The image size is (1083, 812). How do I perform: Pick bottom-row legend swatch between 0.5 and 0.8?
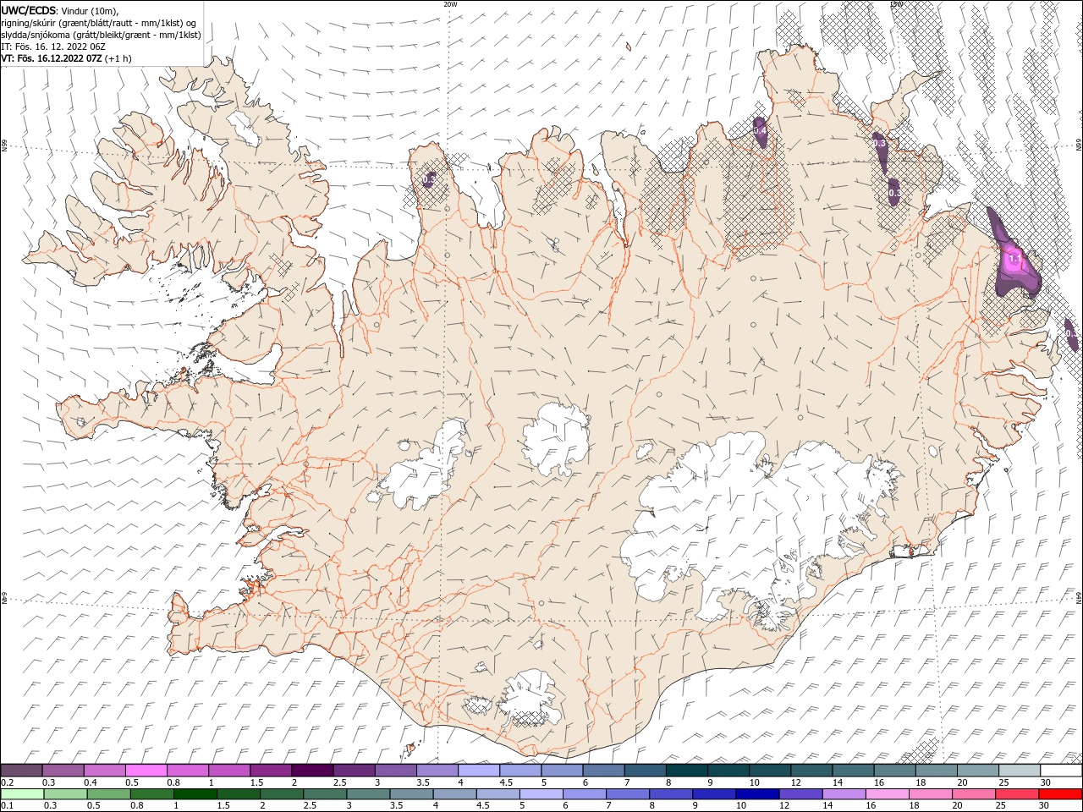(109, 794)
